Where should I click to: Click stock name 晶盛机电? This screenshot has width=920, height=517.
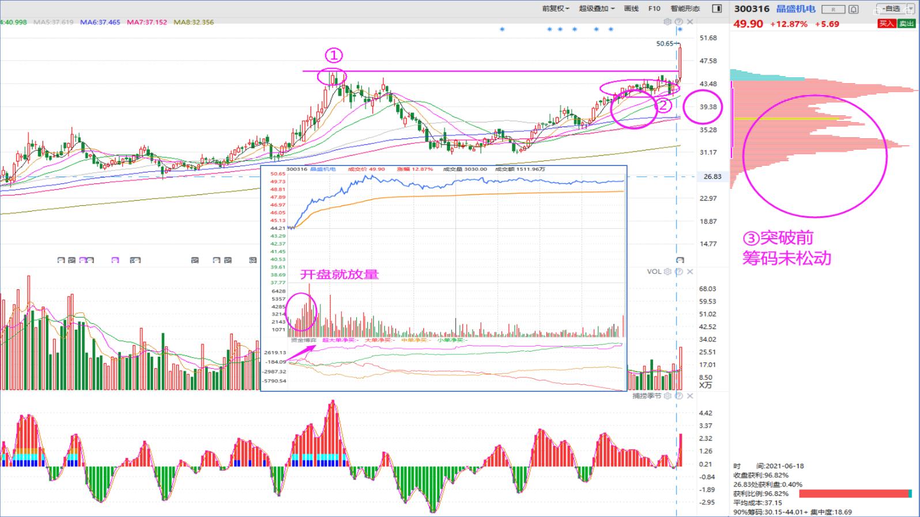pyautogui.click(x=795, y=9)
